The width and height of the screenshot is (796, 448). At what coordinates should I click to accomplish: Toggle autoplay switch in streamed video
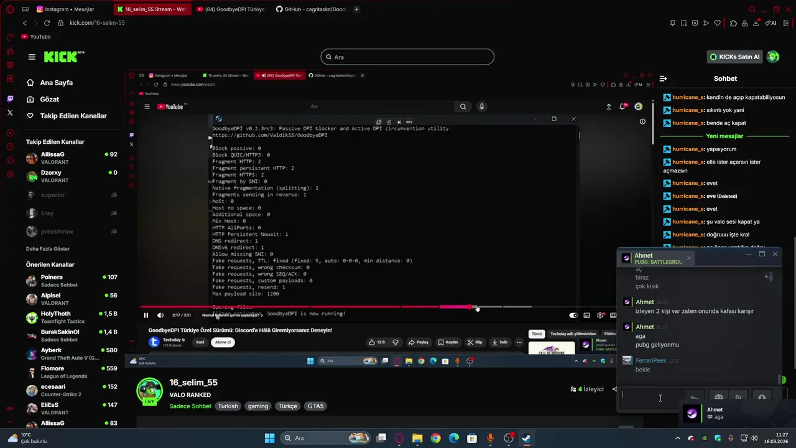[x=573, y=315]
